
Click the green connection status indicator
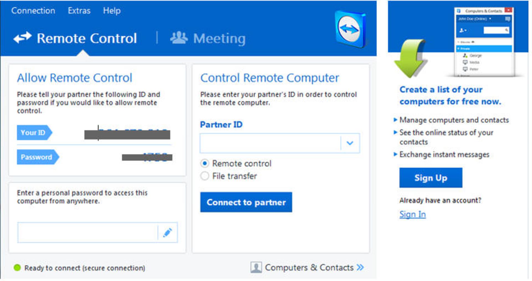[x=17, y=267]
